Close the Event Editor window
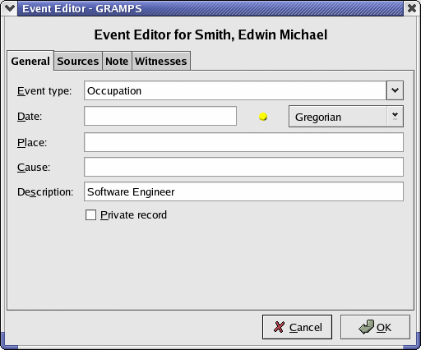Screen dimensions: 421x350 pyautogui.click(x=412, y=8)
